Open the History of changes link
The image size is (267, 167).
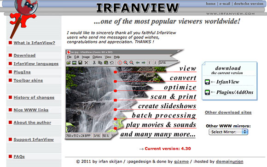pyautogui.click(x=34, y=97)
